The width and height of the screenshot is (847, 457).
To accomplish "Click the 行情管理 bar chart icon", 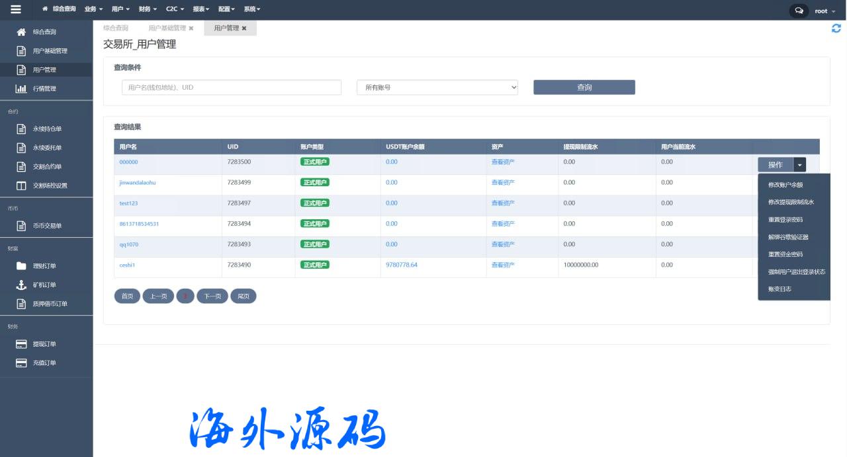I will point(21,88).
